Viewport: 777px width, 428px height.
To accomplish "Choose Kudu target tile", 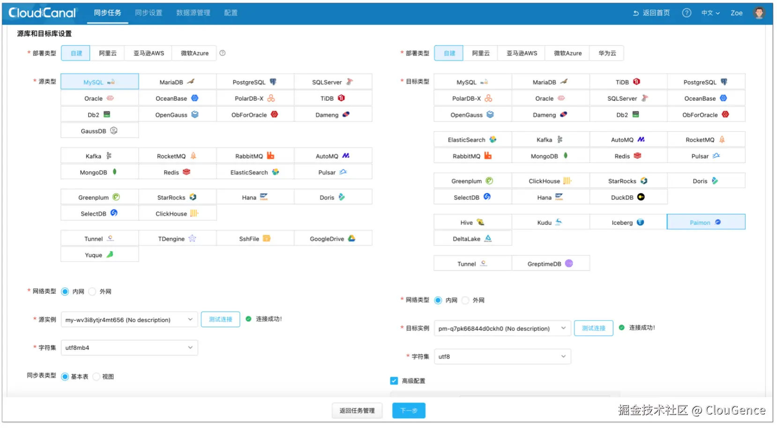I will 551,222.
